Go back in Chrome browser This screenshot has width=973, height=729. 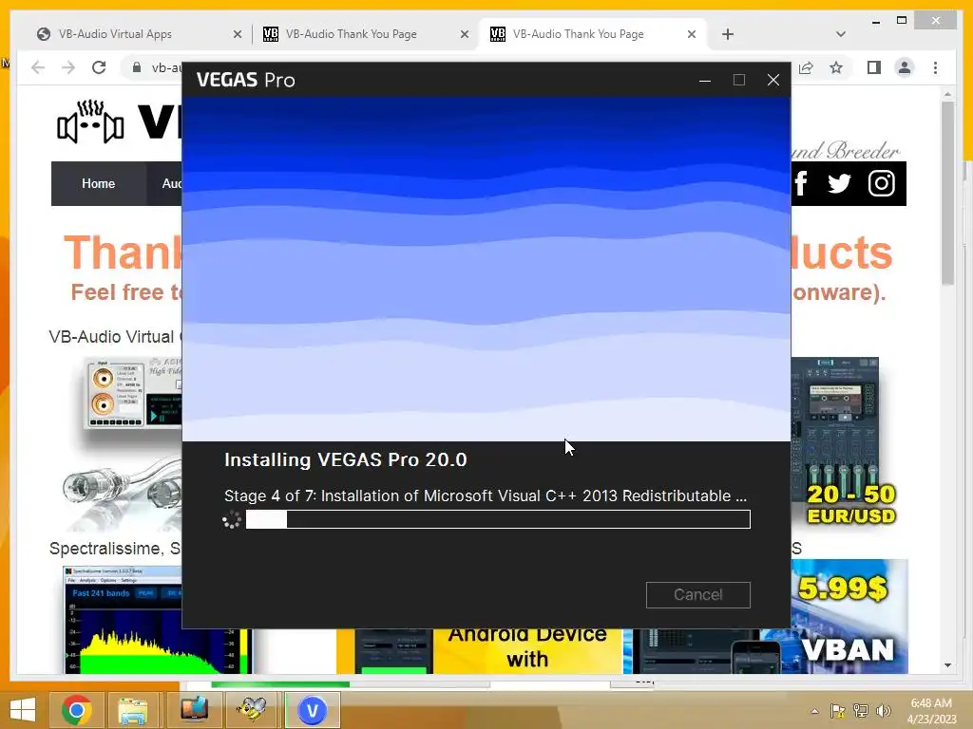(x=38, y=67)
